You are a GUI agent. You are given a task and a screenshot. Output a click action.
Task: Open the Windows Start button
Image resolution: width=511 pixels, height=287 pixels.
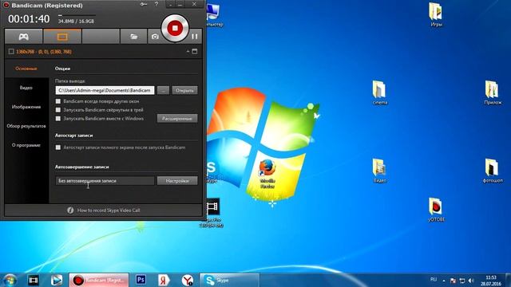pos(10,280)
